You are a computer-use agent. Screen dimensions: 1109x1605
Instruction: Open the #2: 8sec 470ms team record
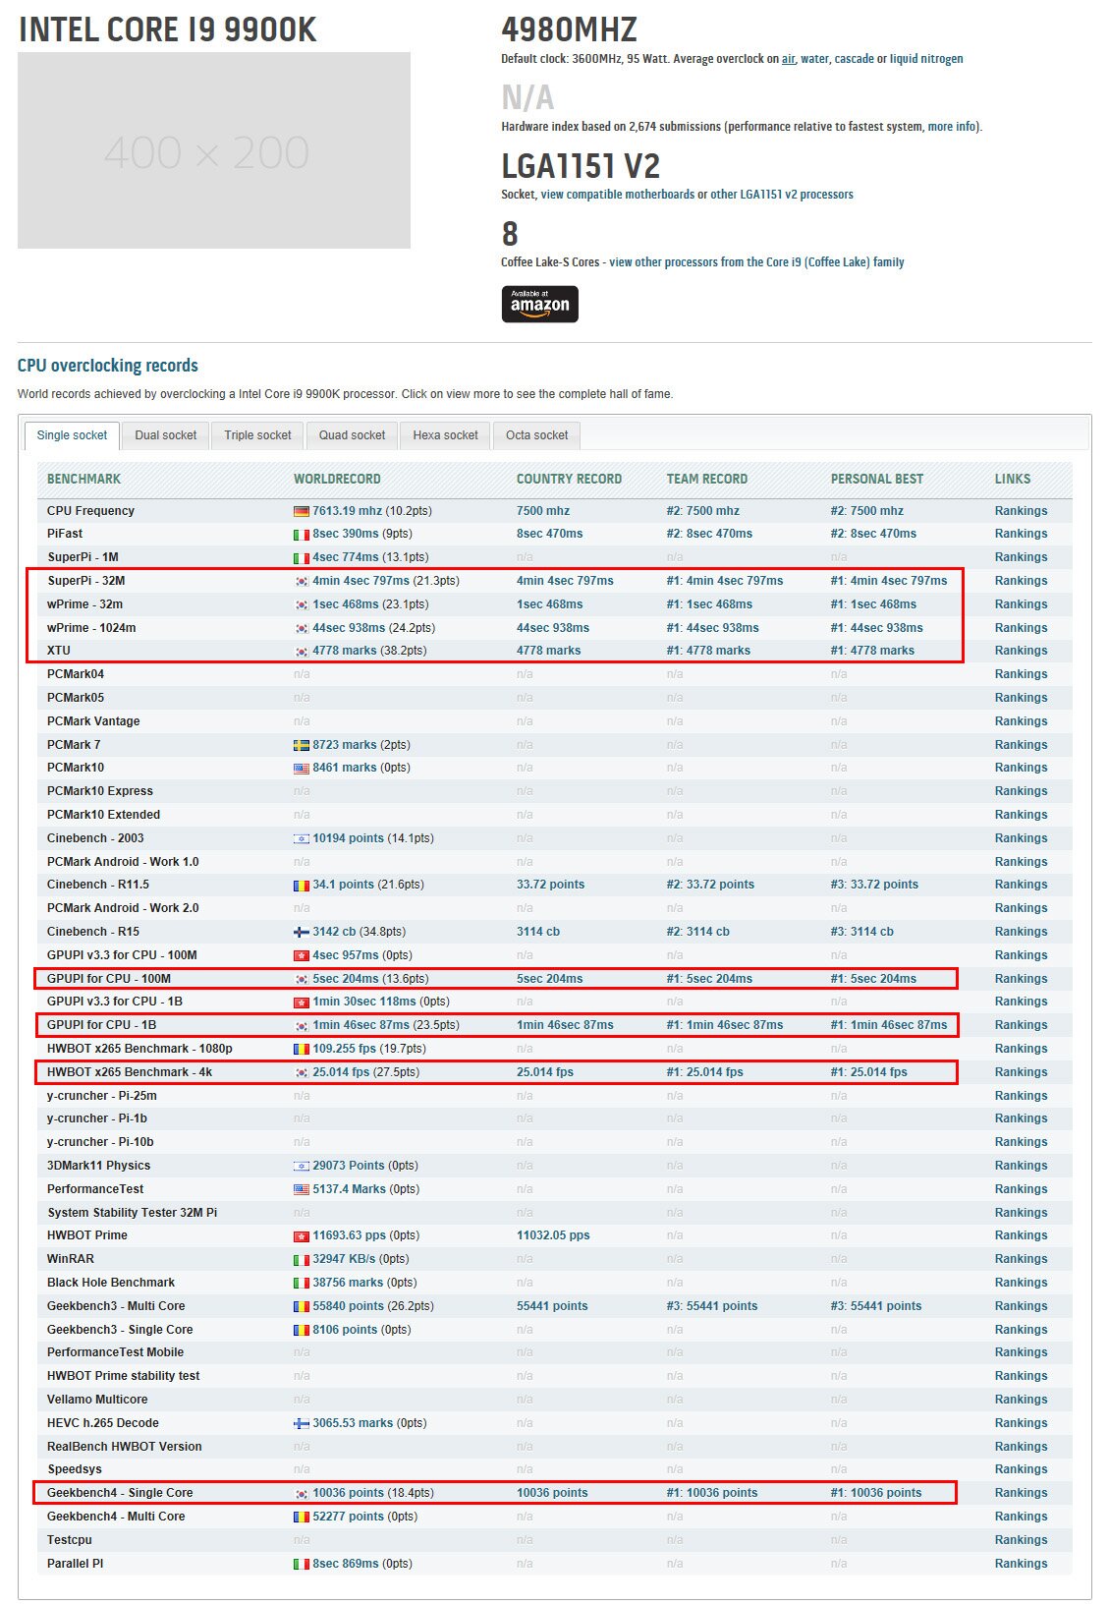[x=709, y=534]
